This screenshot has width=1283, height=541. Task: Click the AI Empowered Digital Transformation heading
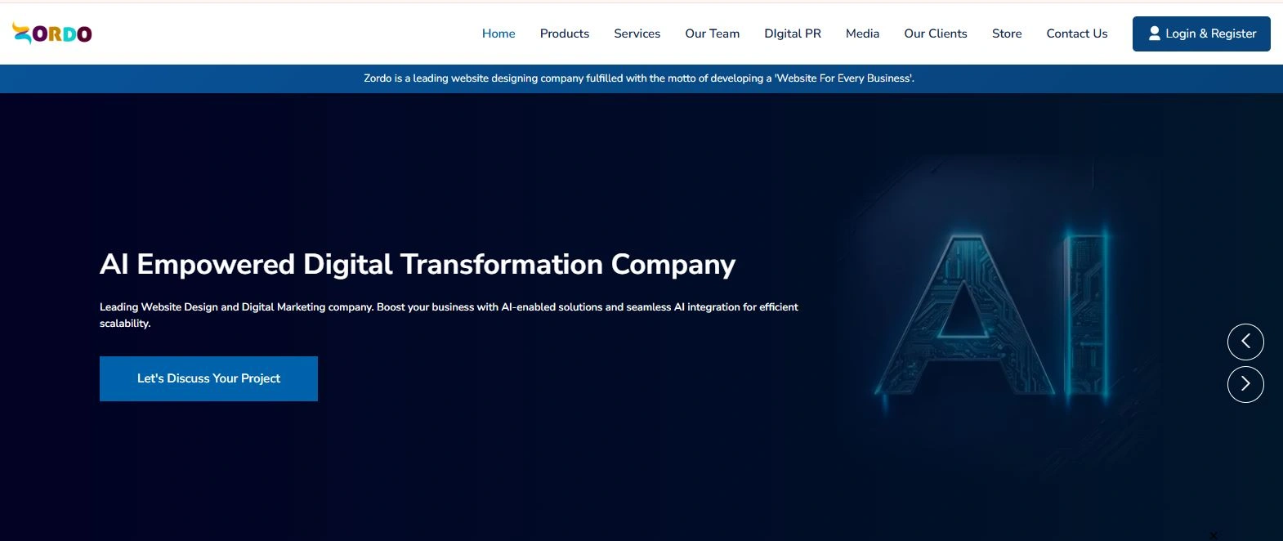417,264
